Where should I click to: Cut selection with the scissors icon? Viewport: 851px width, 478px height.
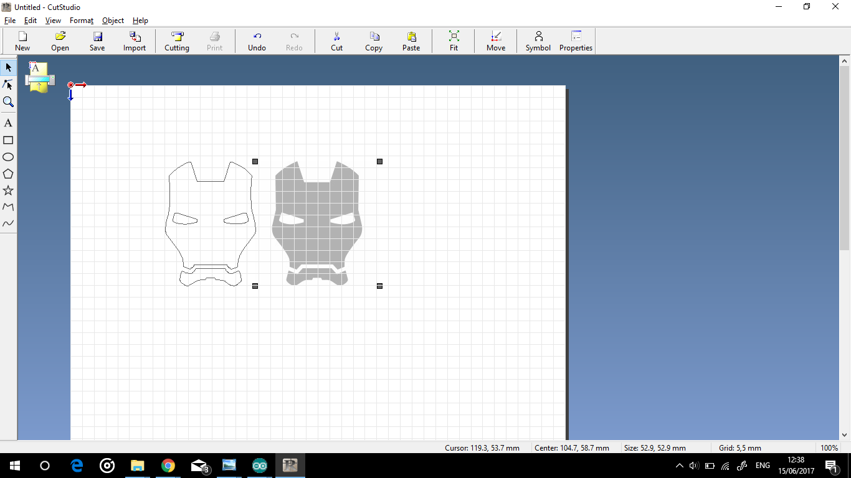[336, 41]
